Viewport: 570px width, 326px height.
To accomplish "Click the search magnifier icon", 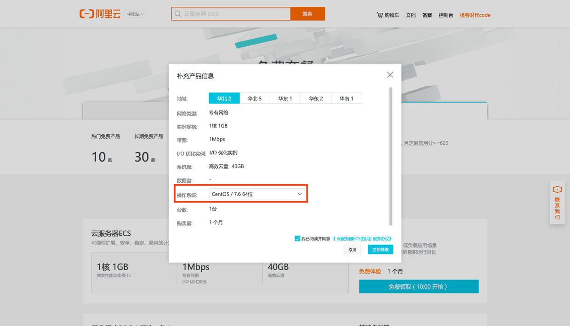I will click(178, 14).
